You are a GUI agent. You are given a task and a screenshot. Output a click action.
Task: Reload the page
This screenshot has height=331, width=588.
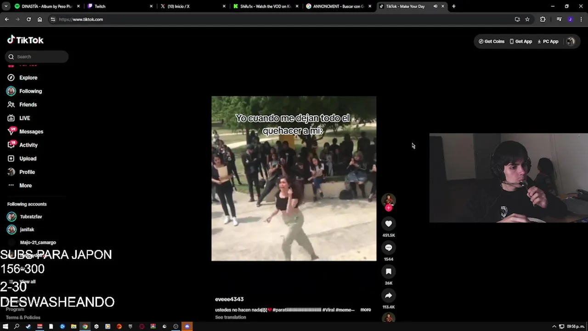pos(28,19)
